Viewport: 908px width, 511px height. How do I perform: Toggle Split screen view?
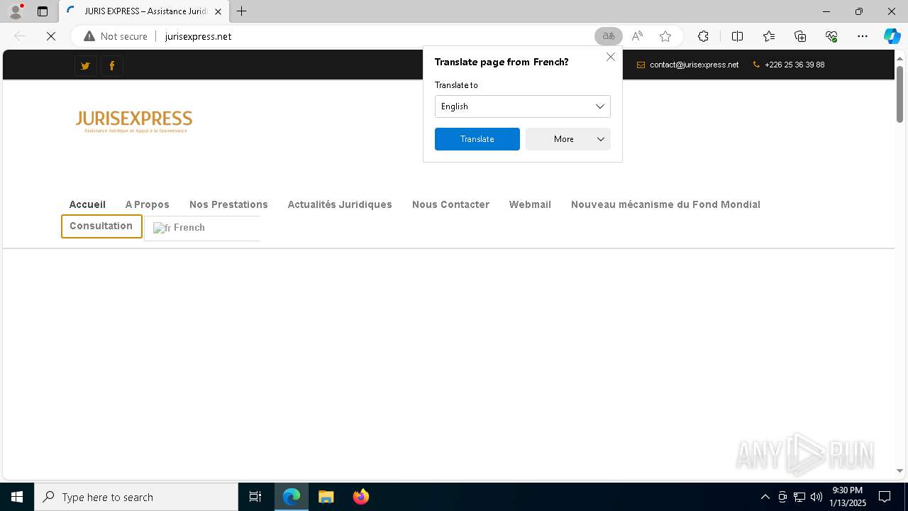click(737, 36)
